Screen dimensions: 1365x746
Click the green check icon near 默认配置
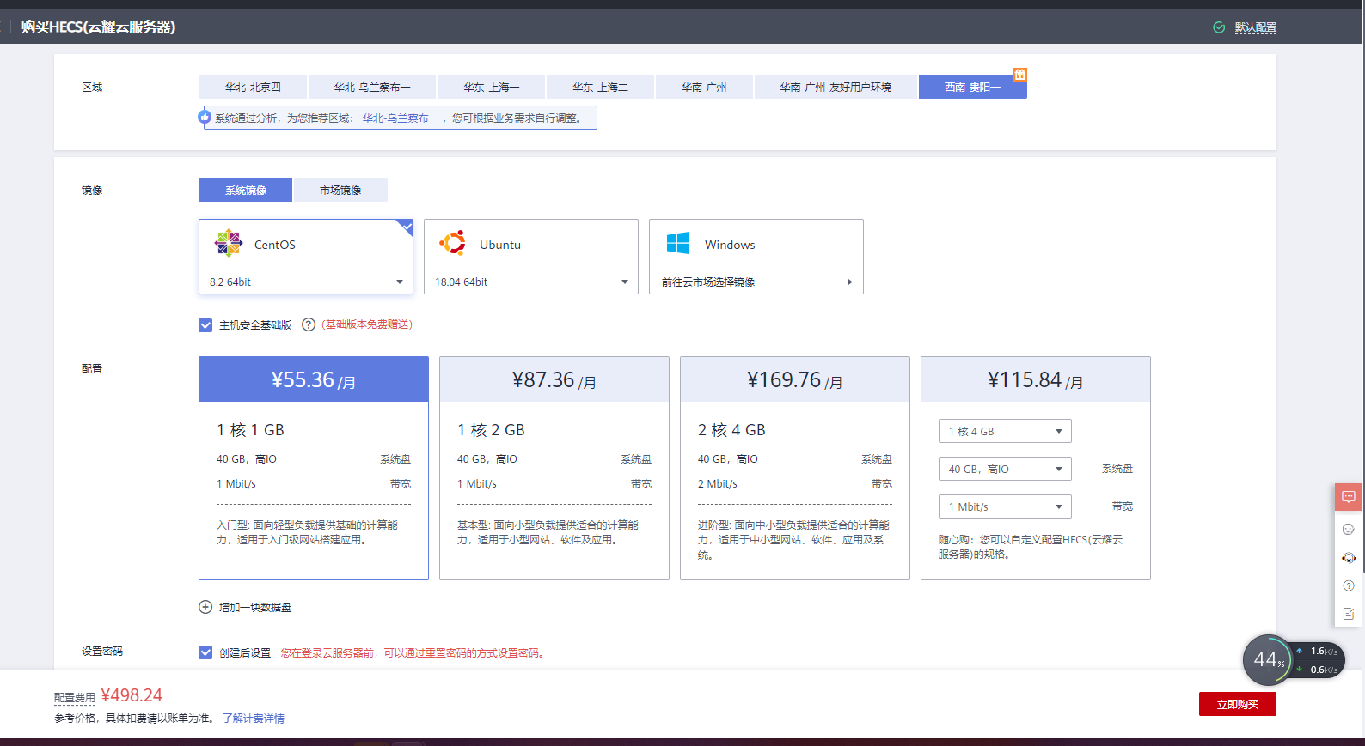(x=1219, y=27)
